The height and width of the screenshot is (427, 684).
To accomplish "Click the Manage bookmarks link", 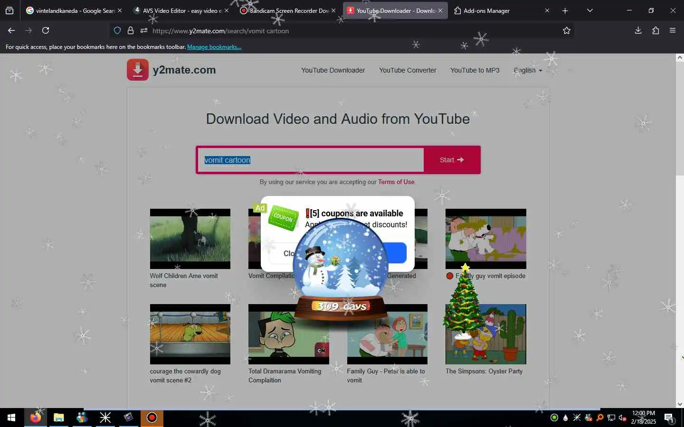I will point(214,47).
